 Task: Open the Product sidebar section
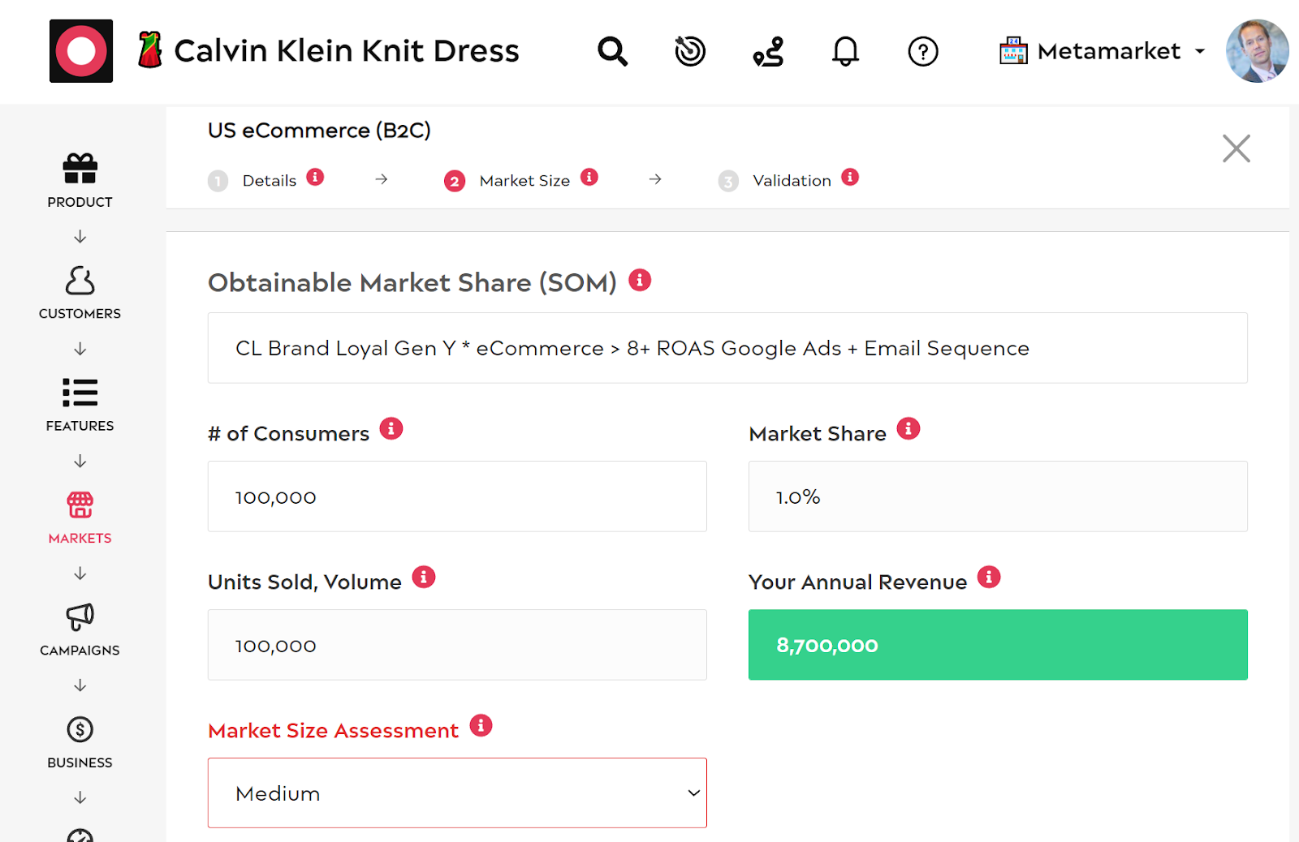pyautogui.click(x=80, y=180)
